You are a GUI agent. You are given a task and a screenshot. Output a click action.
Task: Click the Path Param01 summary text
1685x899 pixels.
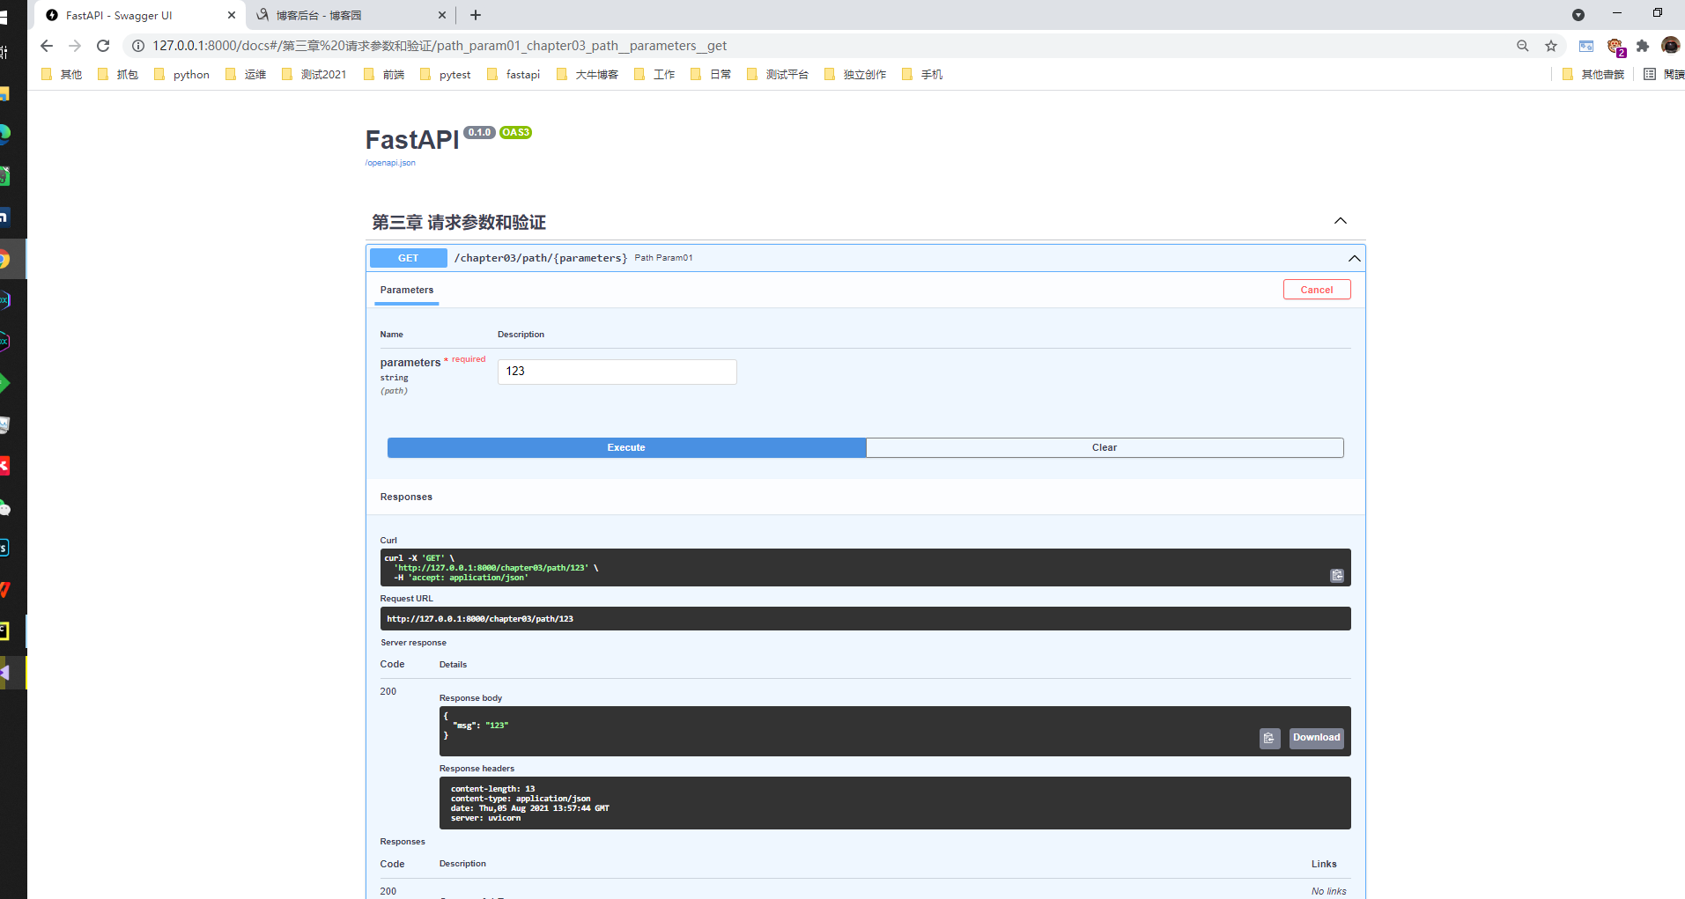(x=663, y=258)
